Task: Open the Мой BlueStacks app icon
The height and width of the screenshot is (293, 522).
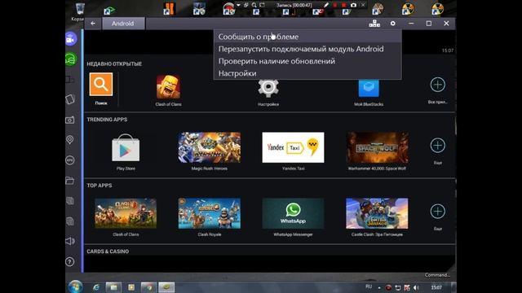Action: click(369, 88)
